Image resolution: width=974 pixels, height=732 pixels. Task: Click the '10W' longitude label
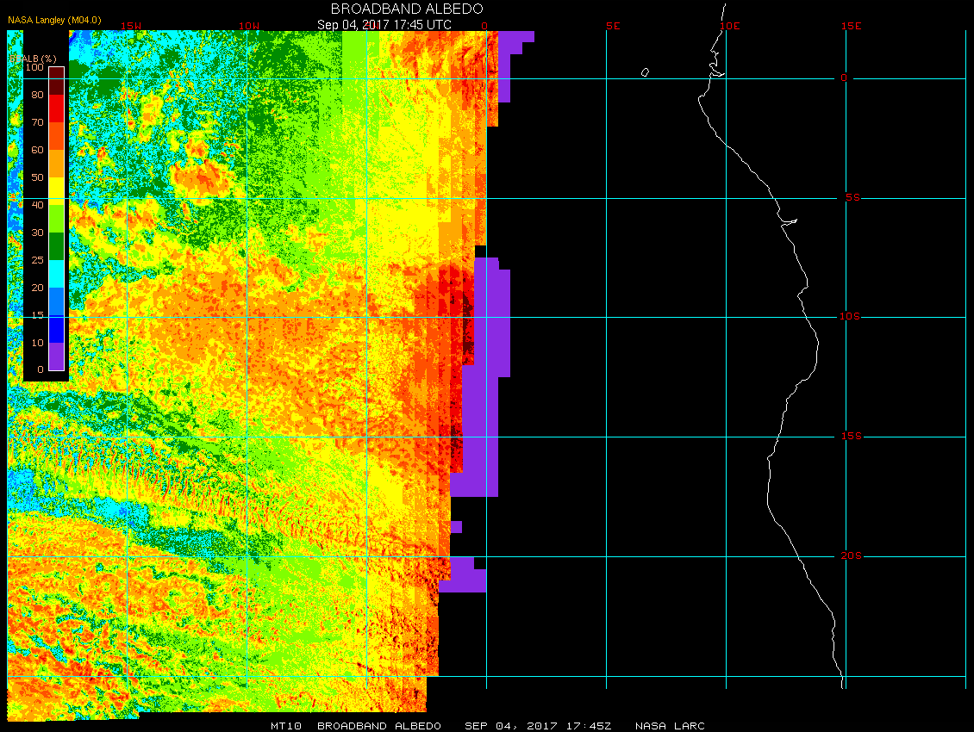(x=249, y=26)
